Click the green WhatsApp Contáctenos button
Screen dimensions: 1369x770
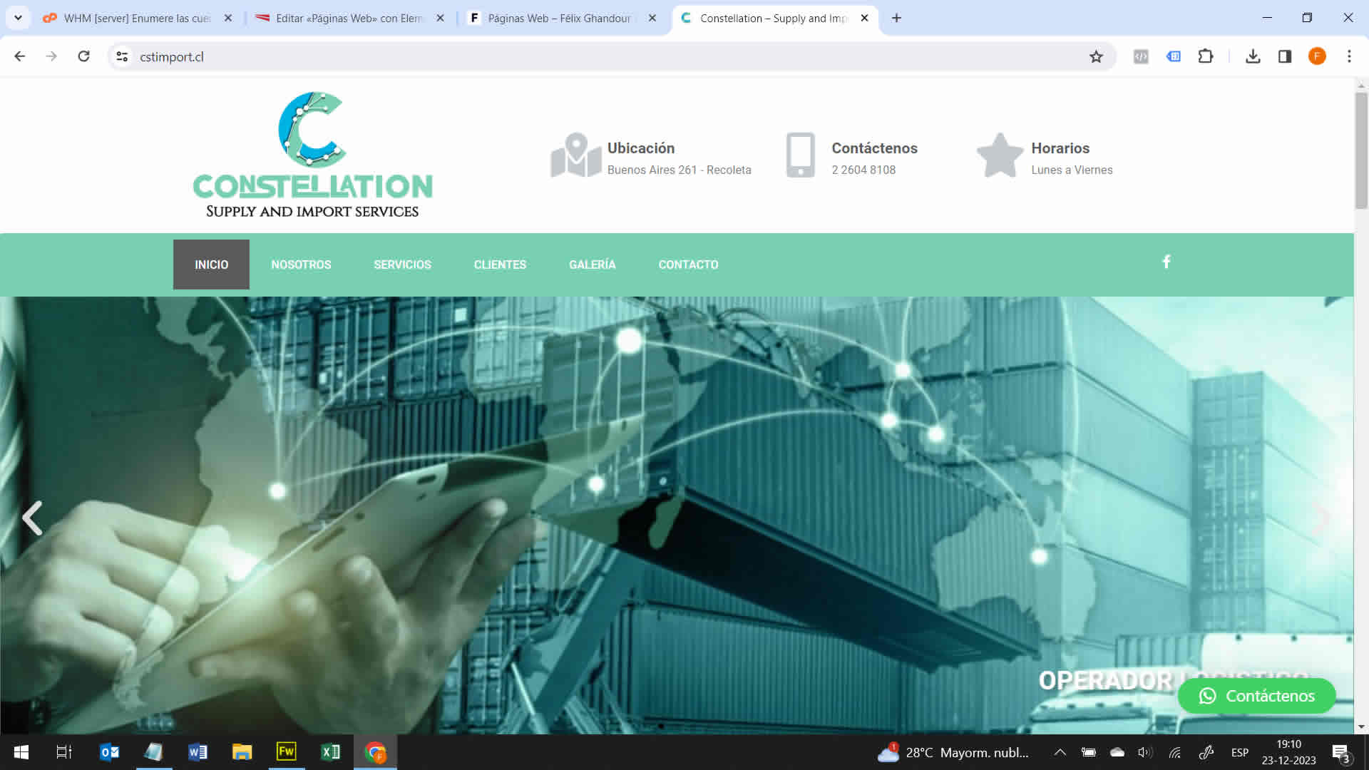click(1256, 696)
